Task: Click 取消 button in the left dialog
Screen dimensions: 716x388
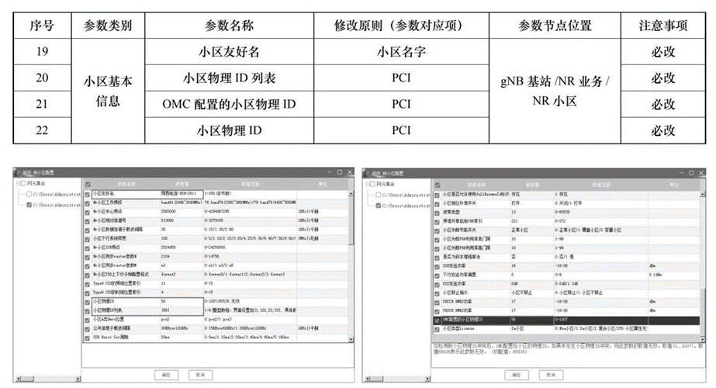Action: click(200, 375)
